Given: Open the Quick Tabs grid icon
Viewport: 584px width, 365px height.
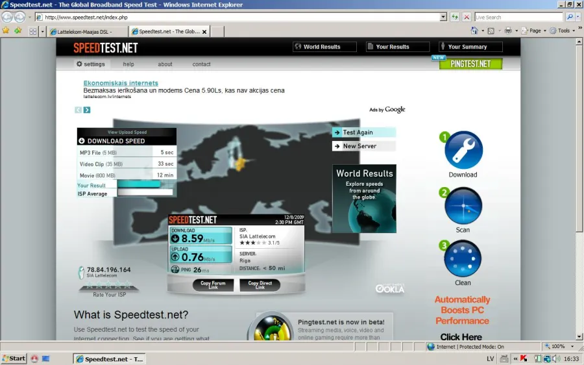Looking at the screenshot, I should pos(33,32).
